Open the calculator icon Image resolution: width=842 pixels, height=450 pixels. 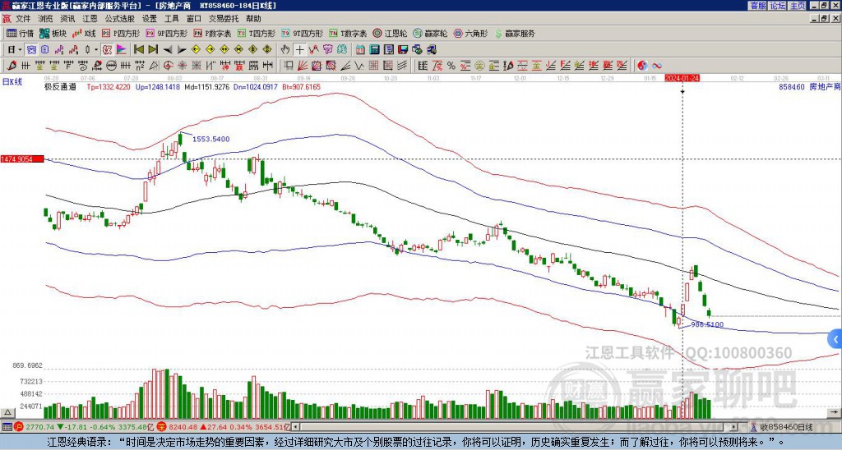[374, 50]
